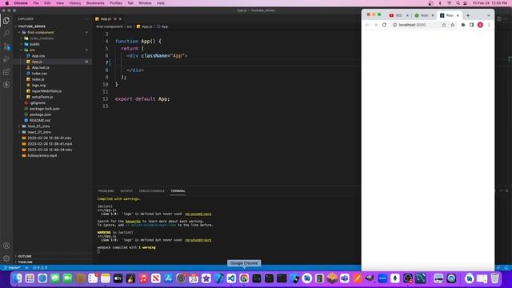512x288 pixels.
Task: Expand the public folder
Action: (22, 44)
